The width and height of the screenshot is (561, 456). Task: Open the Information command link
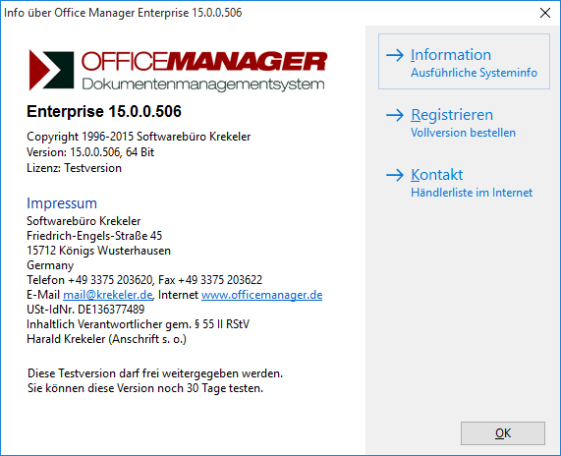(x=464, y=62)
